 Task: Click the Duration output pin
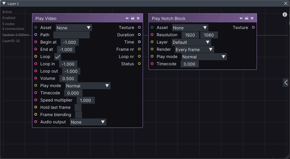coord(139,35)
